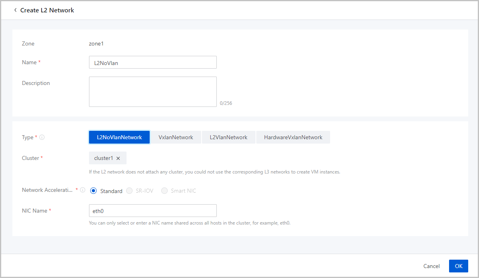Choose the HardwareVxlanNetwork type
The image size is (479, 278).
(293, 137)
